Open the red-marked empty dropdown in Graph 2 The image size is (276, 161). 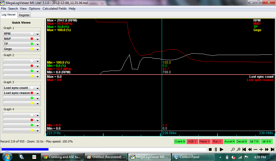point(22,66)
